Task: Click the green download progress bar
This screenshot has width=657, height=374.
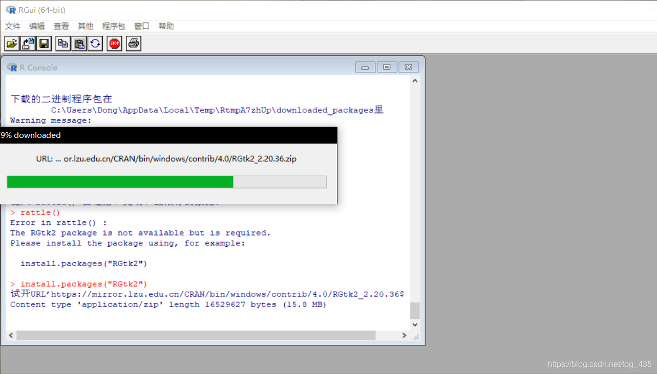Action: pos(166,182)
